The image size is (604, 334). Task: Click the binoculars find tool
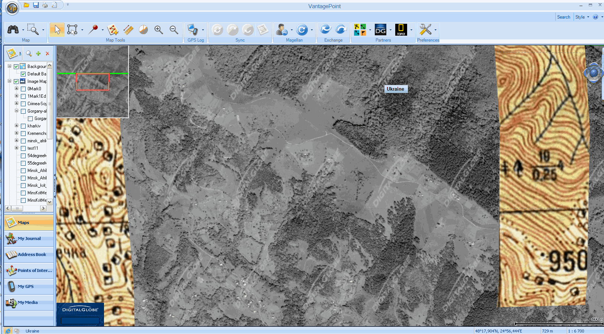[x=13, y=30]
